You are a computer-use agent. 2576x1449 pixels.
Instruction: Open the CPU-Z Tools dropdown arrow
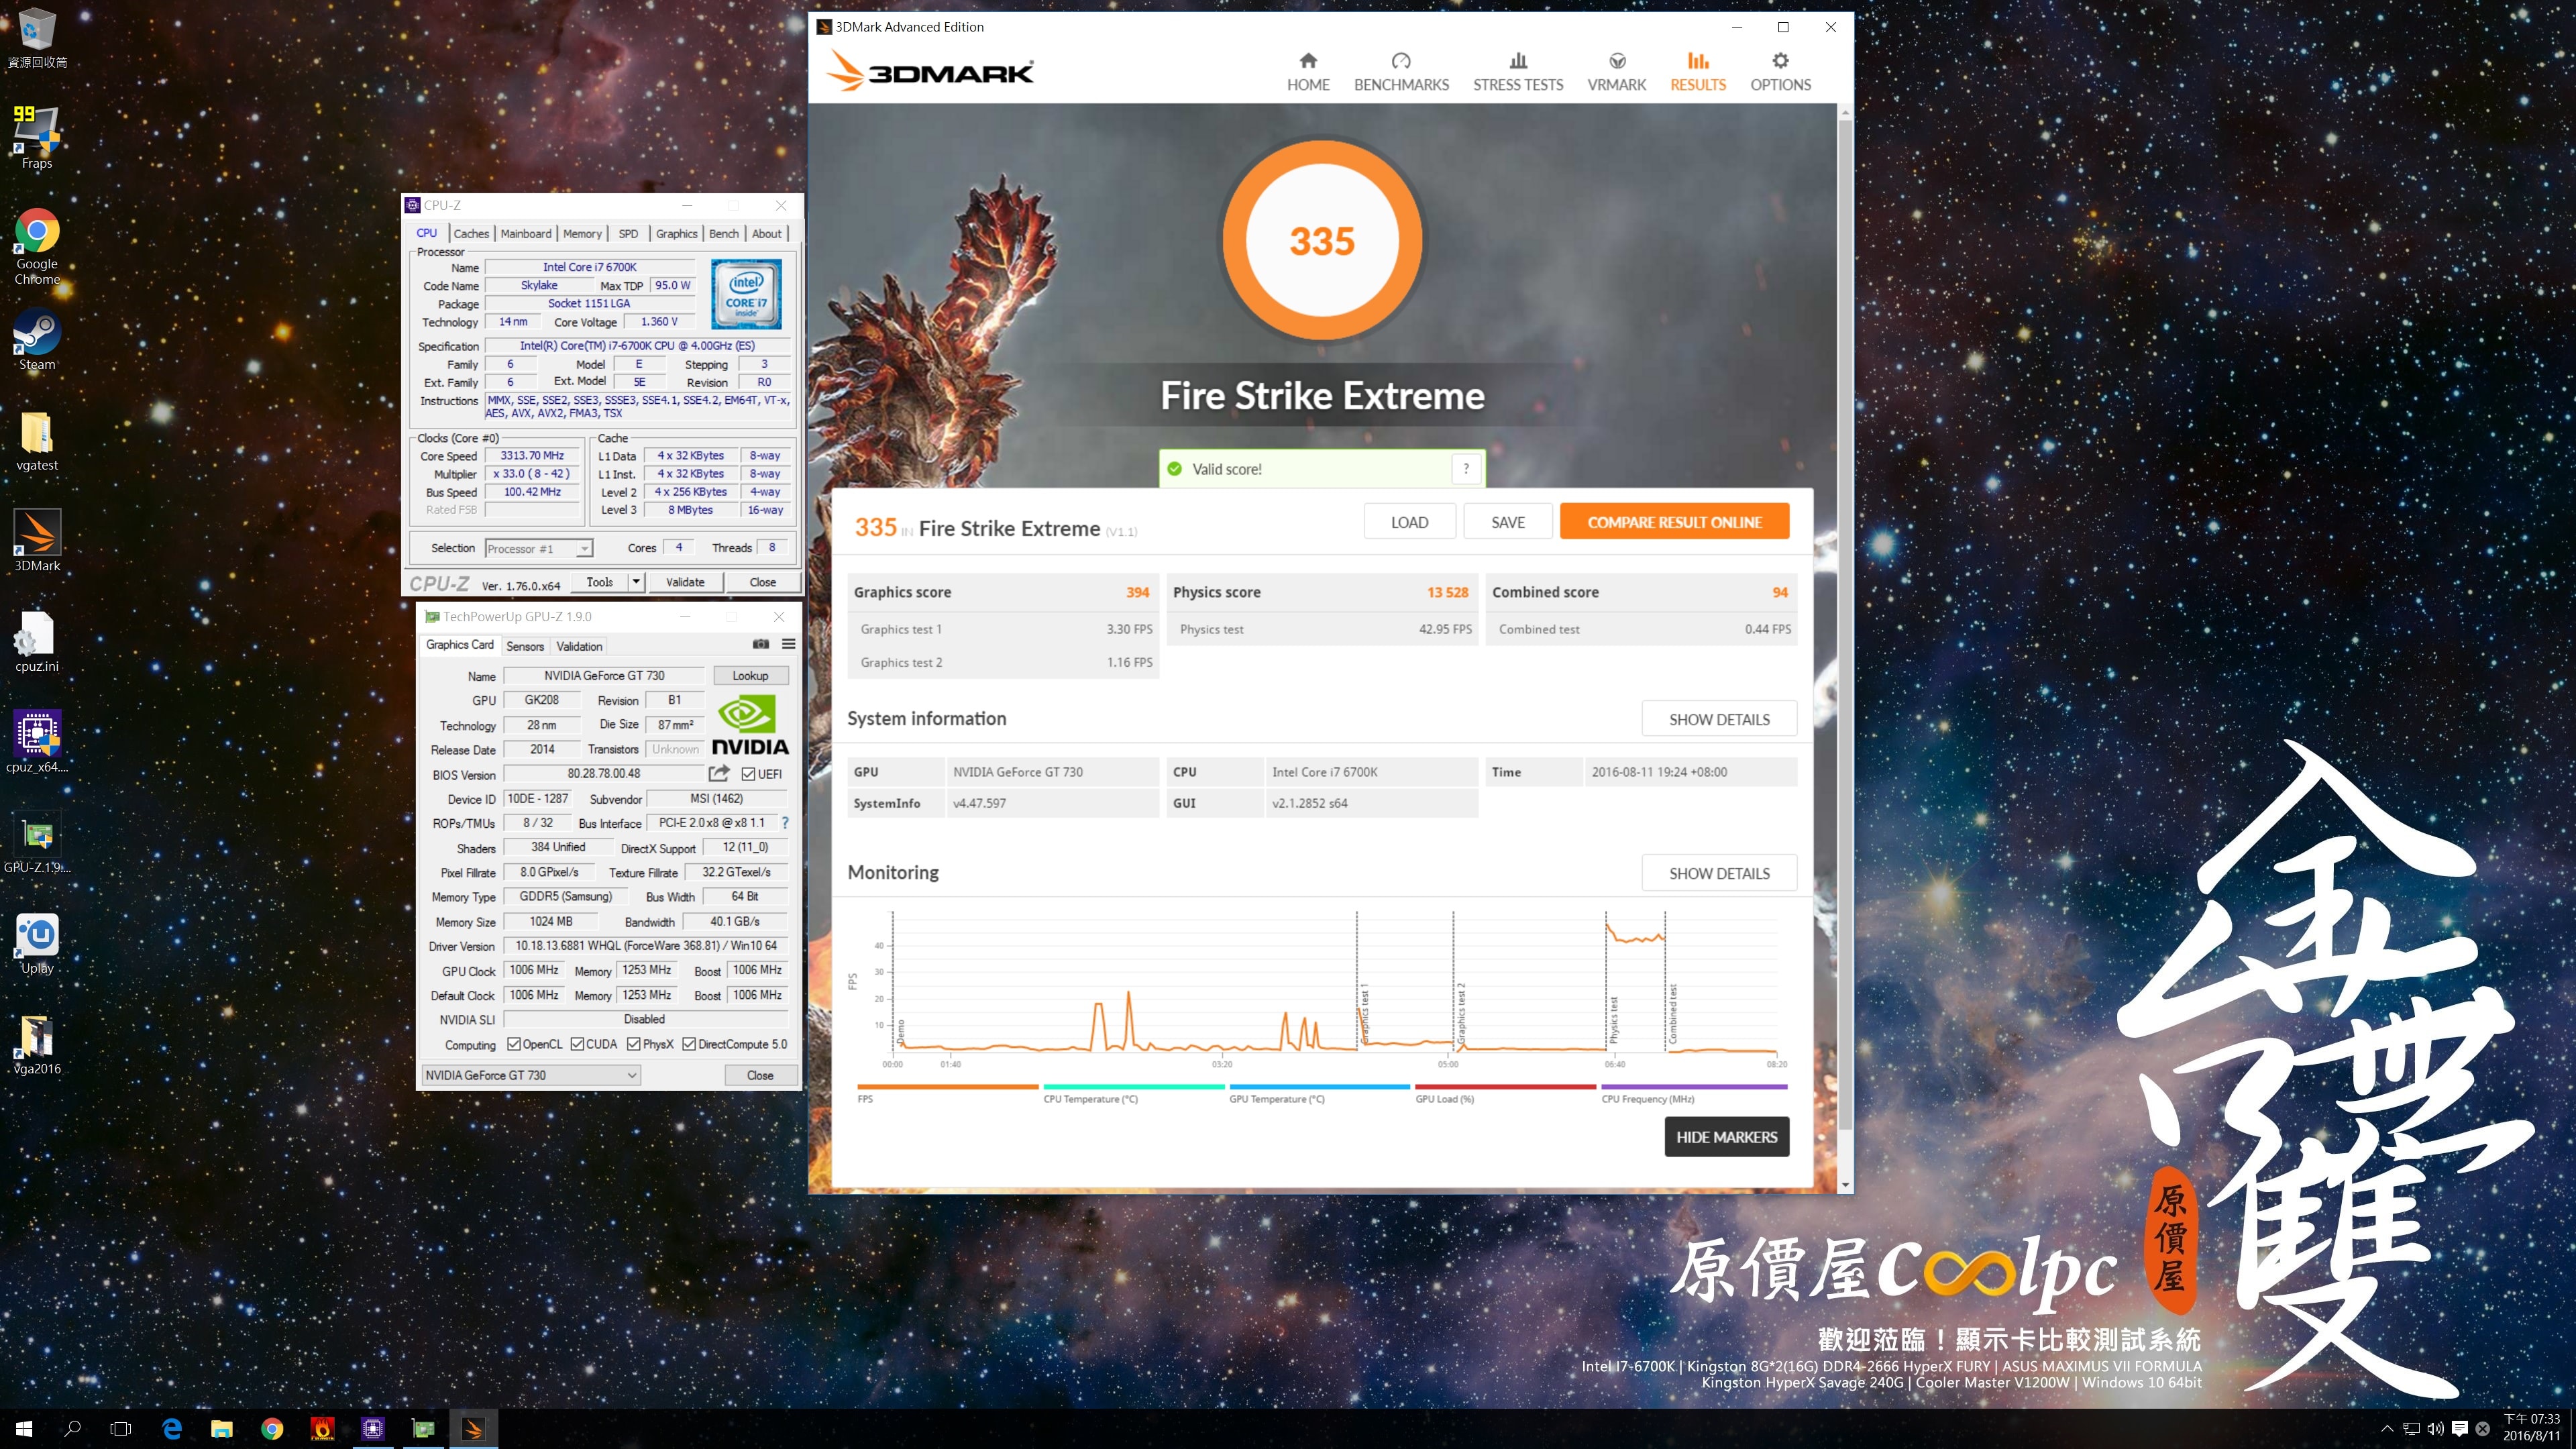635,581
